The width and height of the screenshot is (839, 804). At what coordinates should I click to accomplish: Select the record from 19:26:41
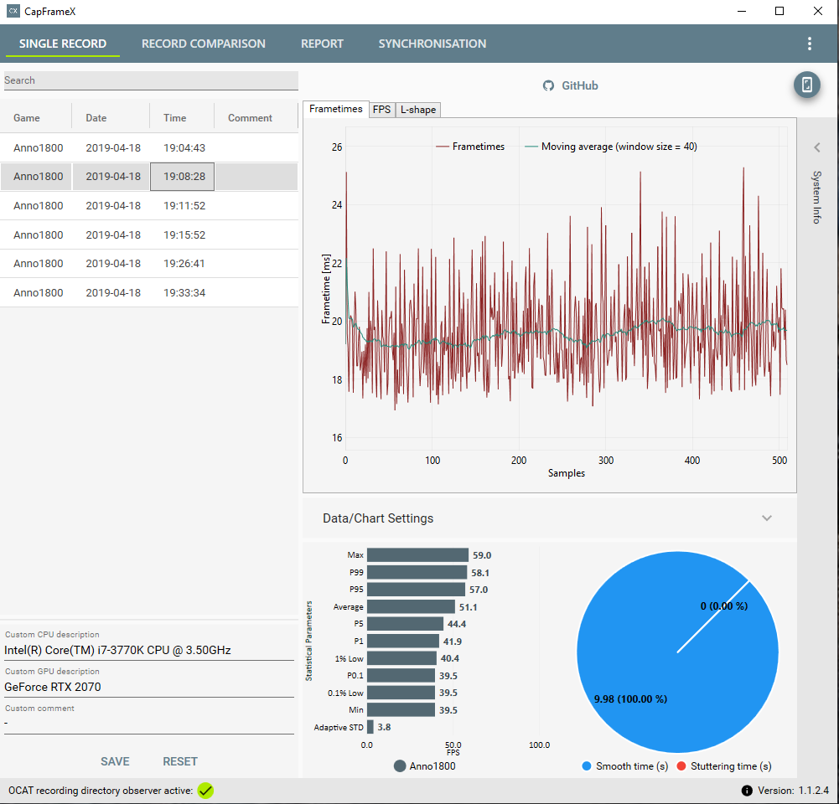point(148,264)
